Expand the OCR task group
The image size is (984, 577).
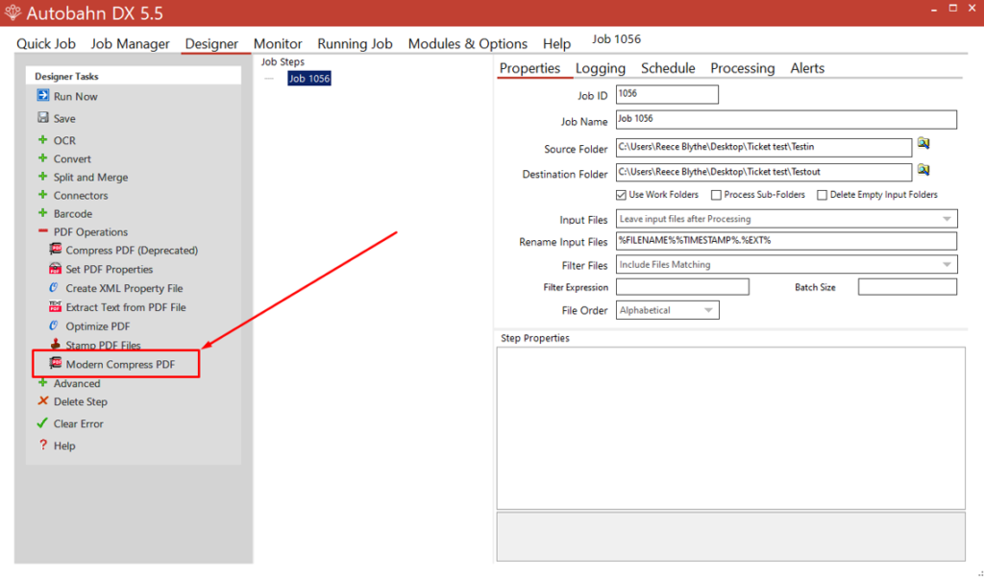point(42,140)
